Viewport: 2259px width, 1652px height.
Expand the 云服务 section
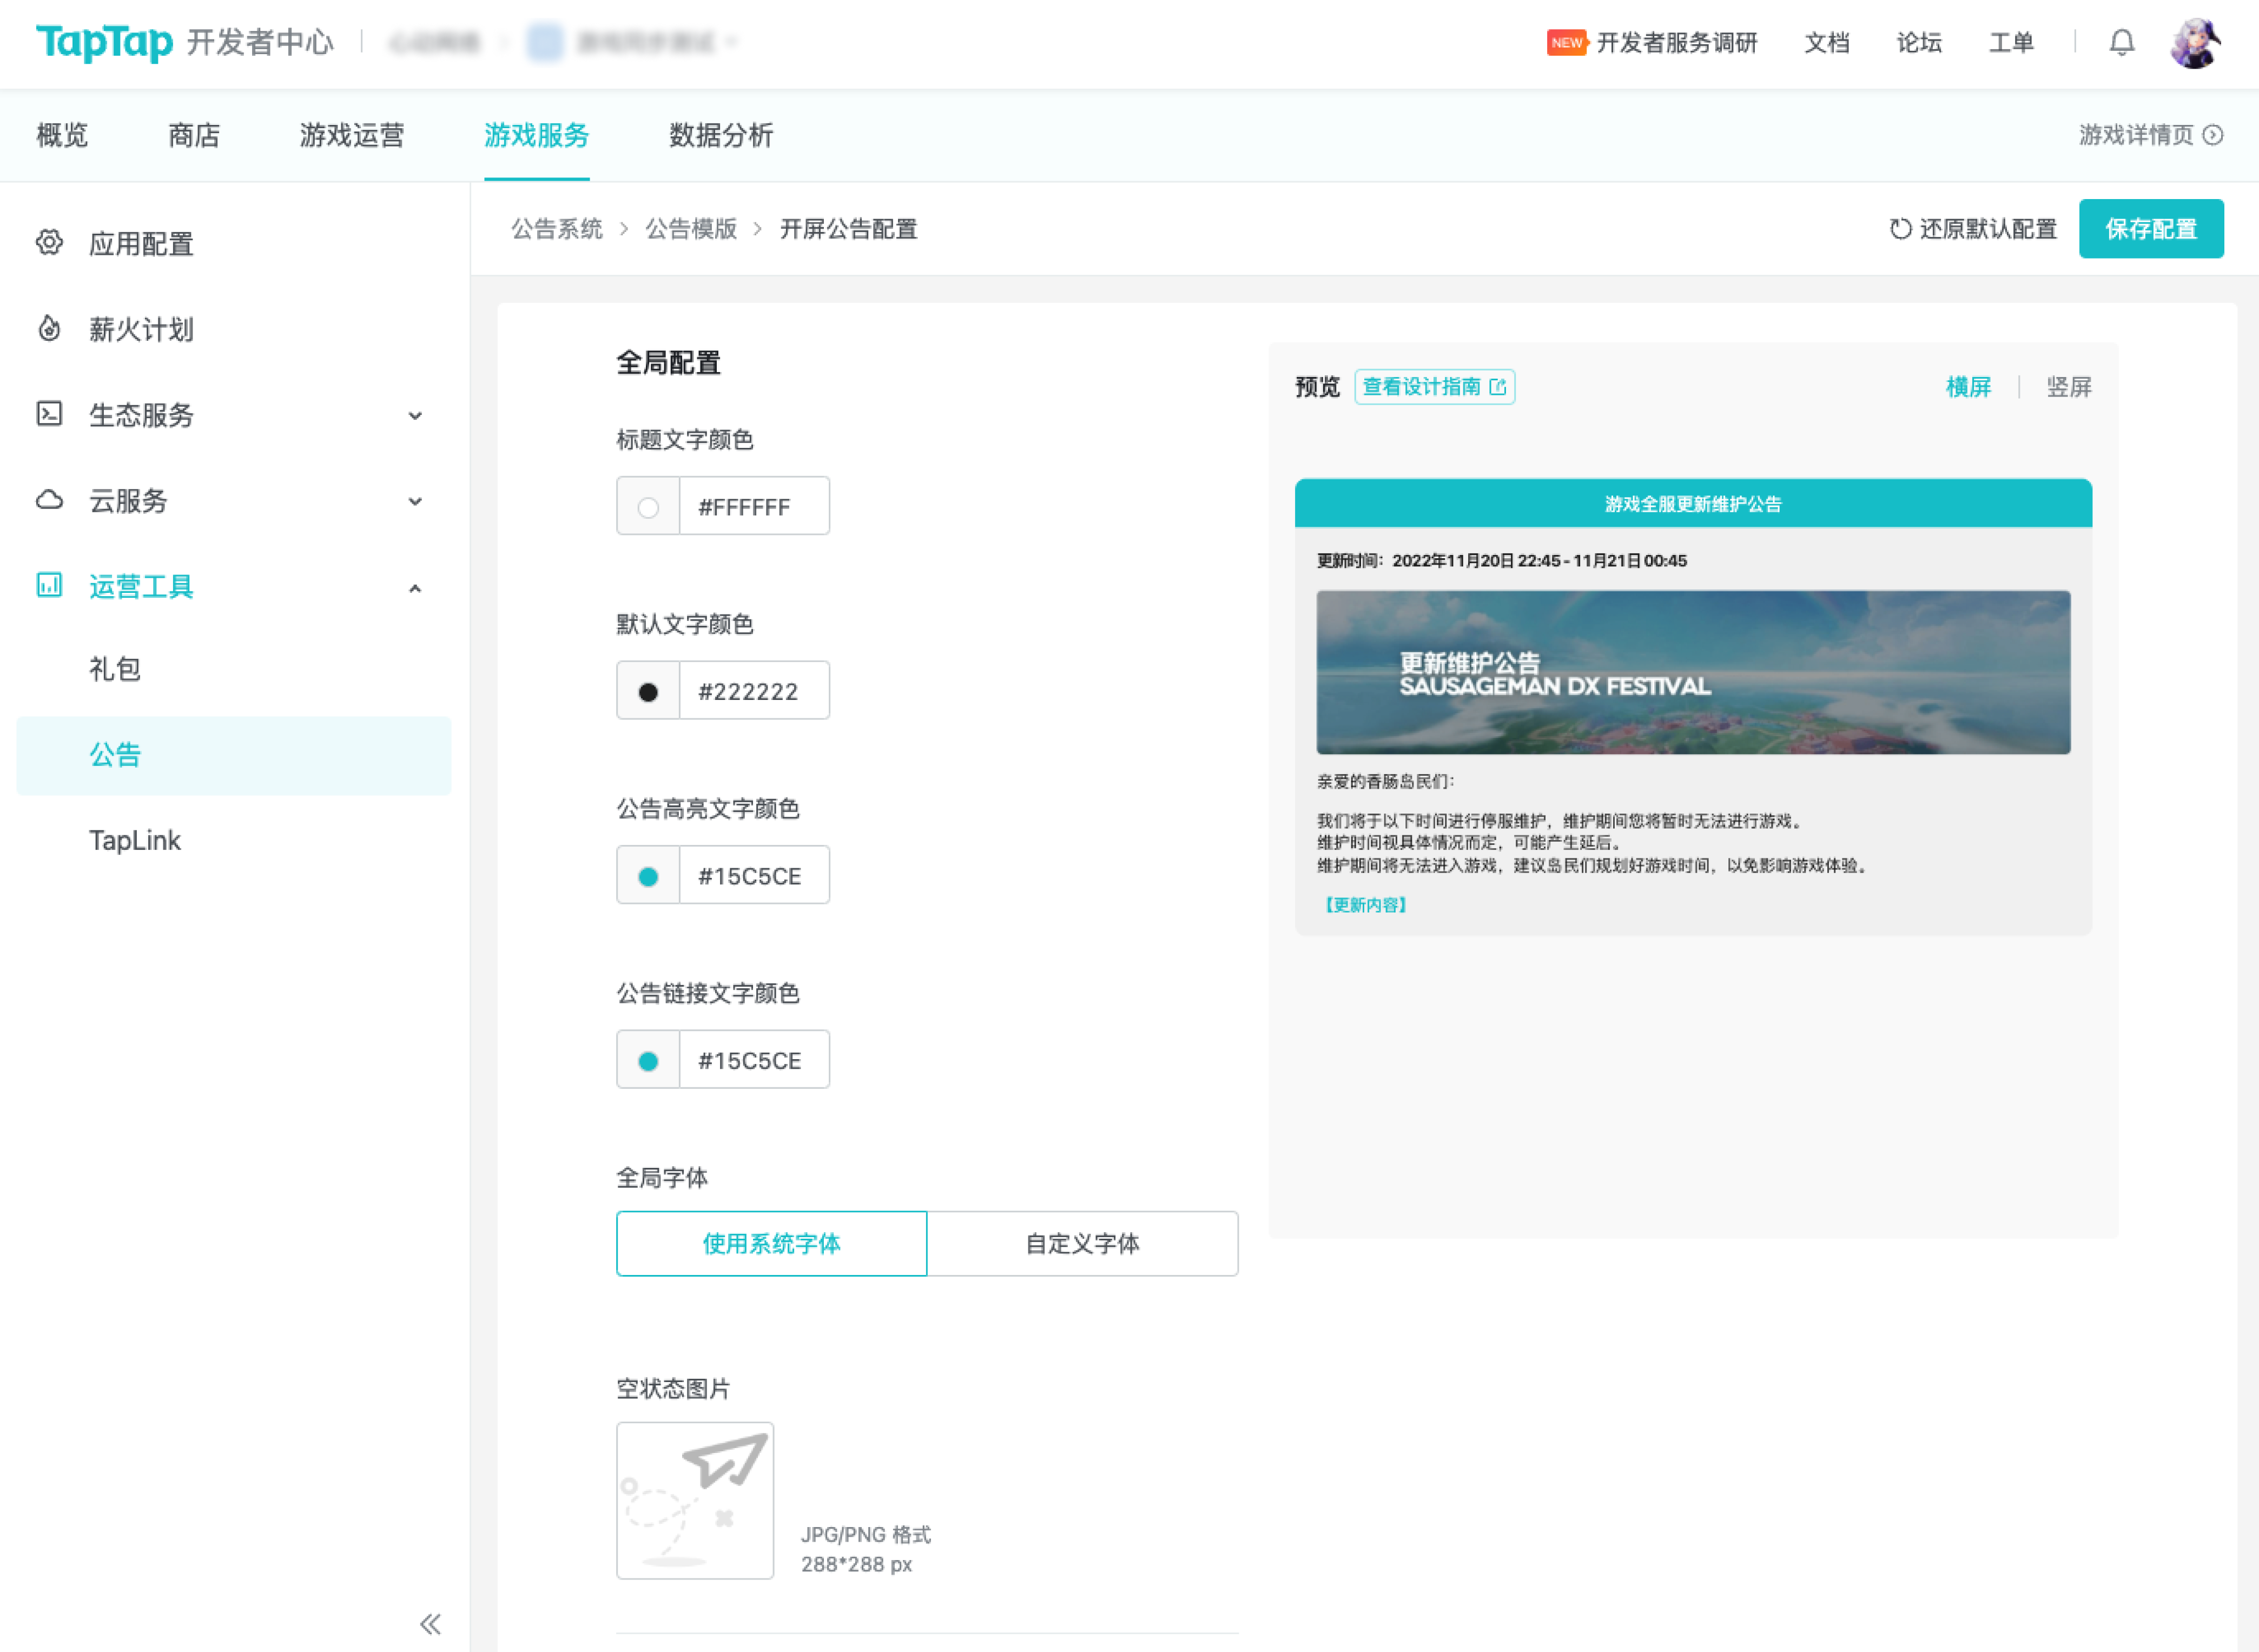(x=415, y=501)
